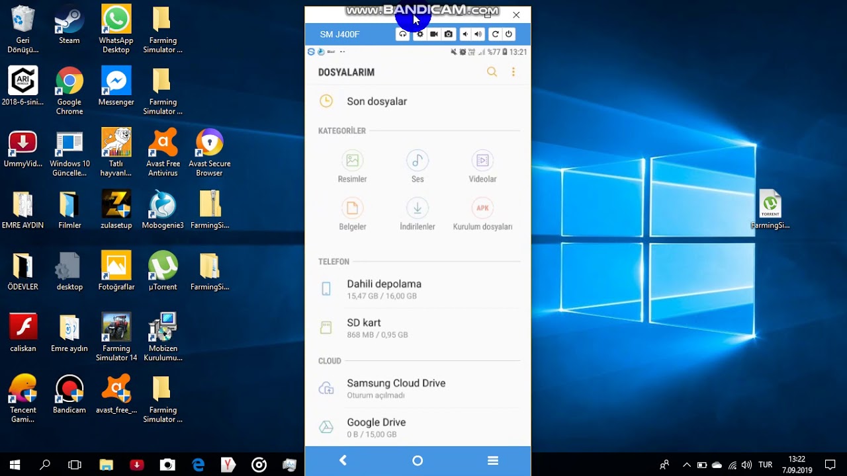Open the TUR language indicator

pos(766,465)
